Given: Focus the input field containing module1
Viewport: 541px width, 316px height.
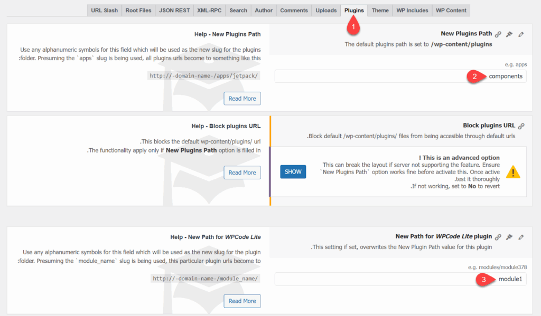Looking at the screenshot, I should [x=400, y=279].
